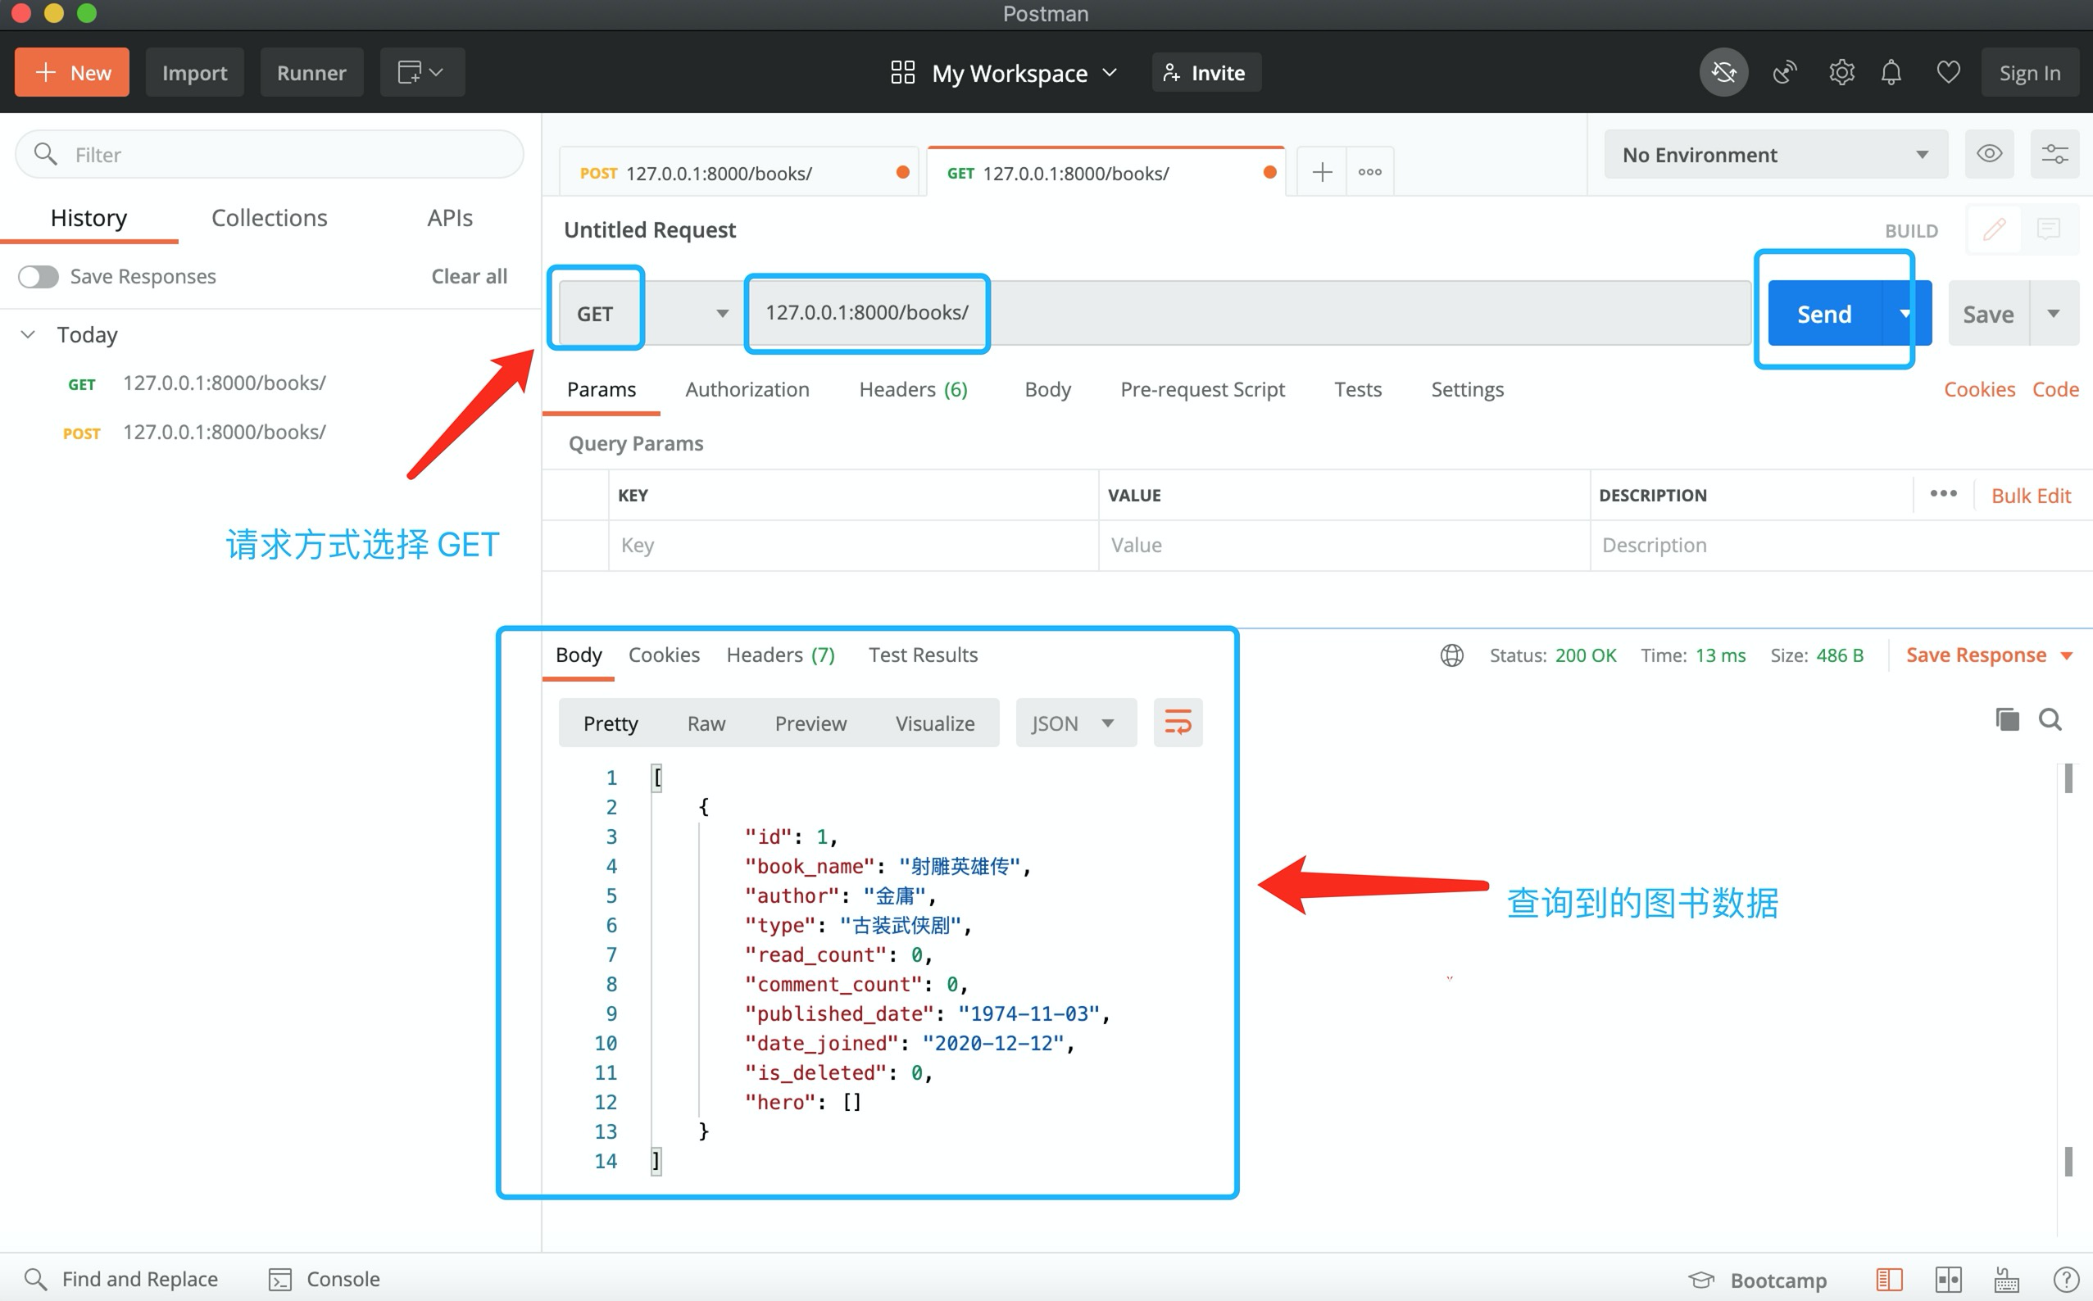
Task: Toggle the Save Responses switch
Action: pyautogui.click(x=39, y=276)
